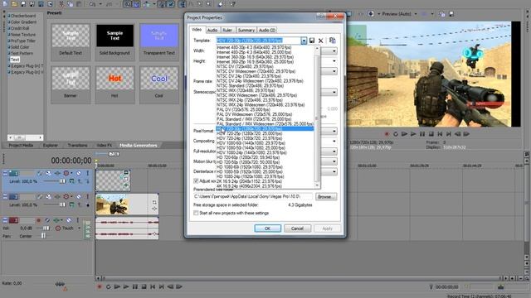Screen dimensions: 531x298
Task: Select 4K 16:9 24p (4096x2304) template
Action: click(249, 186)
